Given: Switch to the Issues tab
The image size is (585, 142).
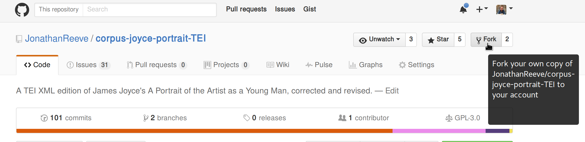Looking at the screenshot, I should 88,65.
